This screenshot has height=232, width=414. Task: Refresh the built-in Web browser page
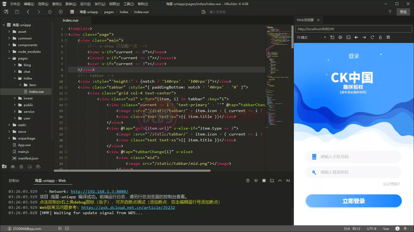pyautogui.click(x=372, y=37)
